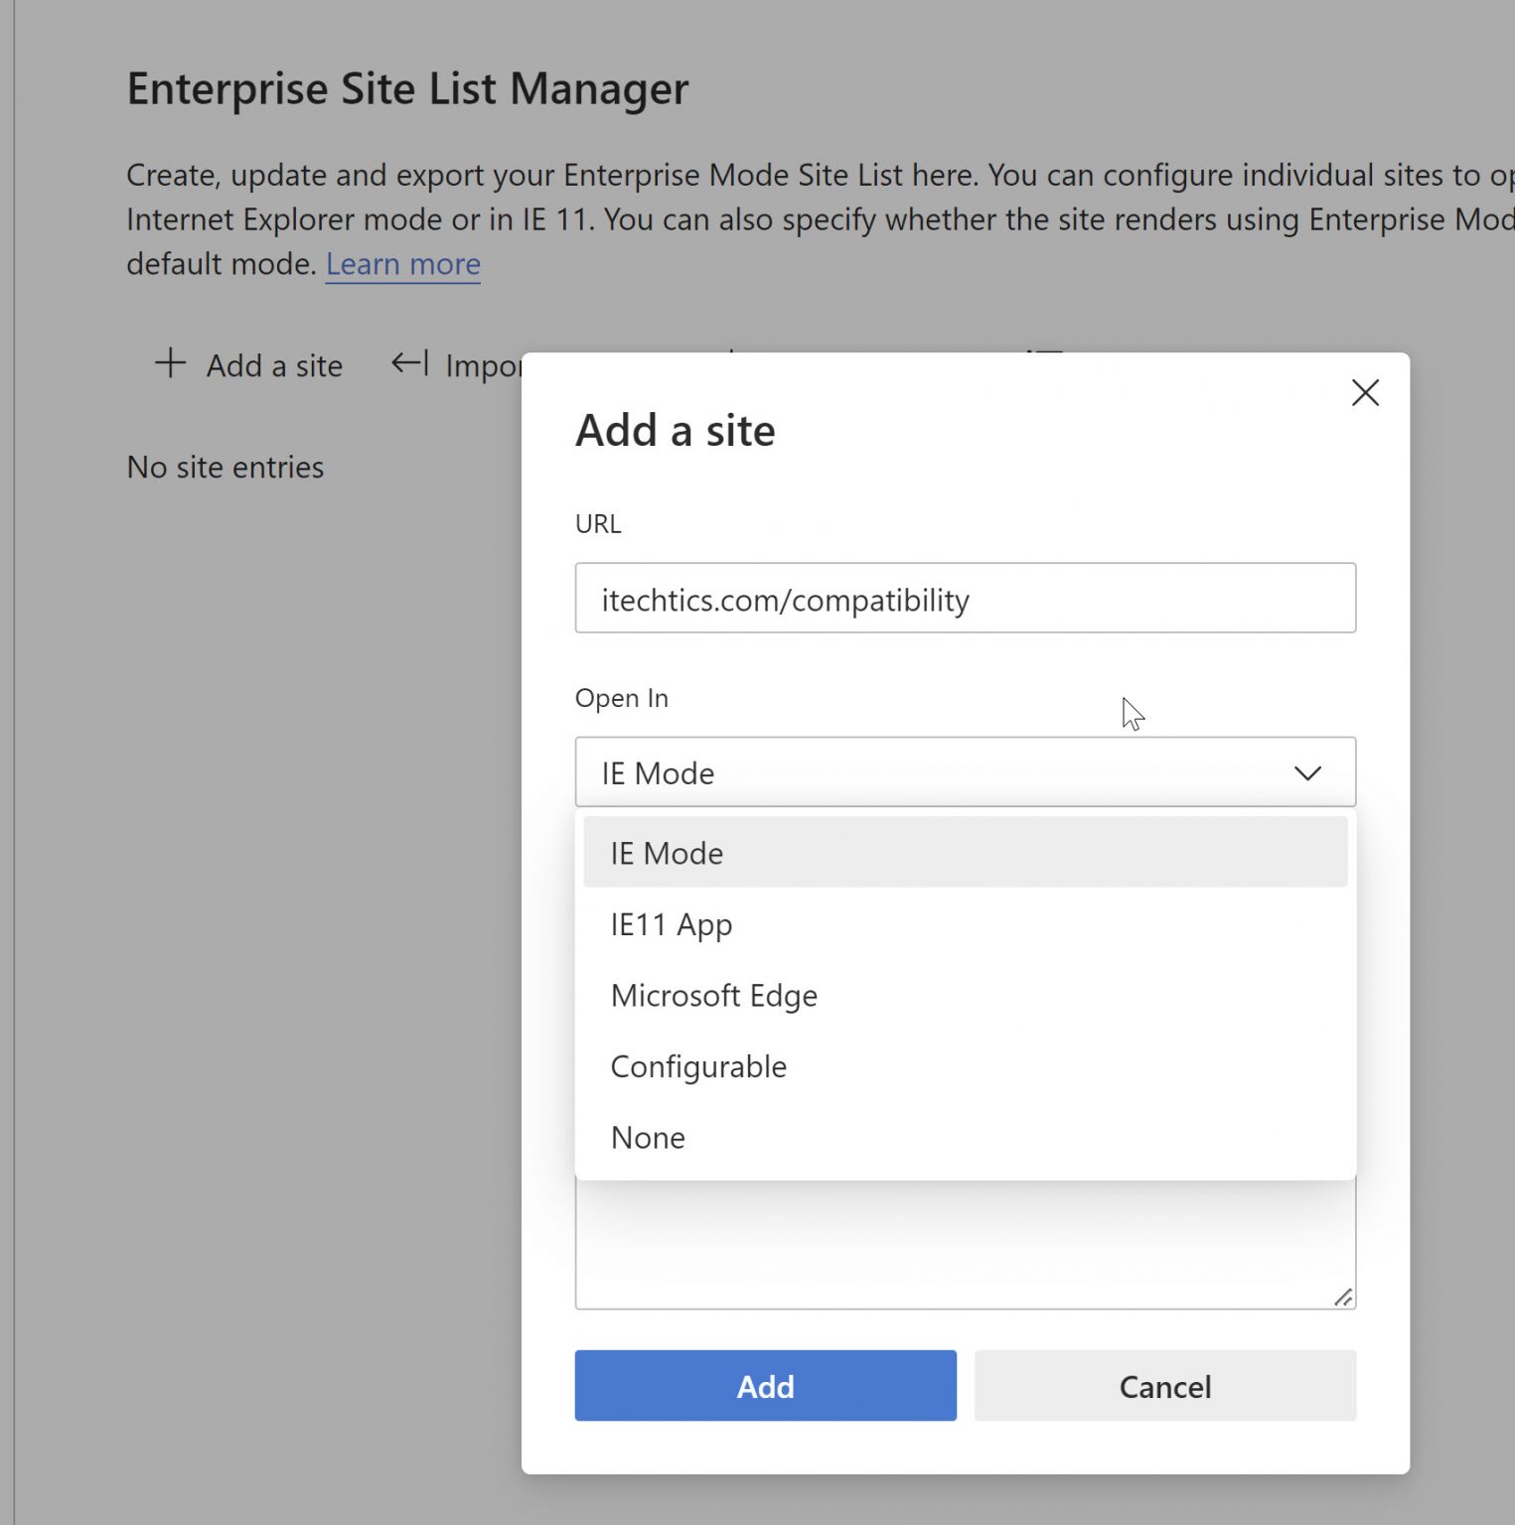The height and width of the screenshot is (1525, 1515).
Task: Click the URL field label
Action: click(x=598, y=524)
